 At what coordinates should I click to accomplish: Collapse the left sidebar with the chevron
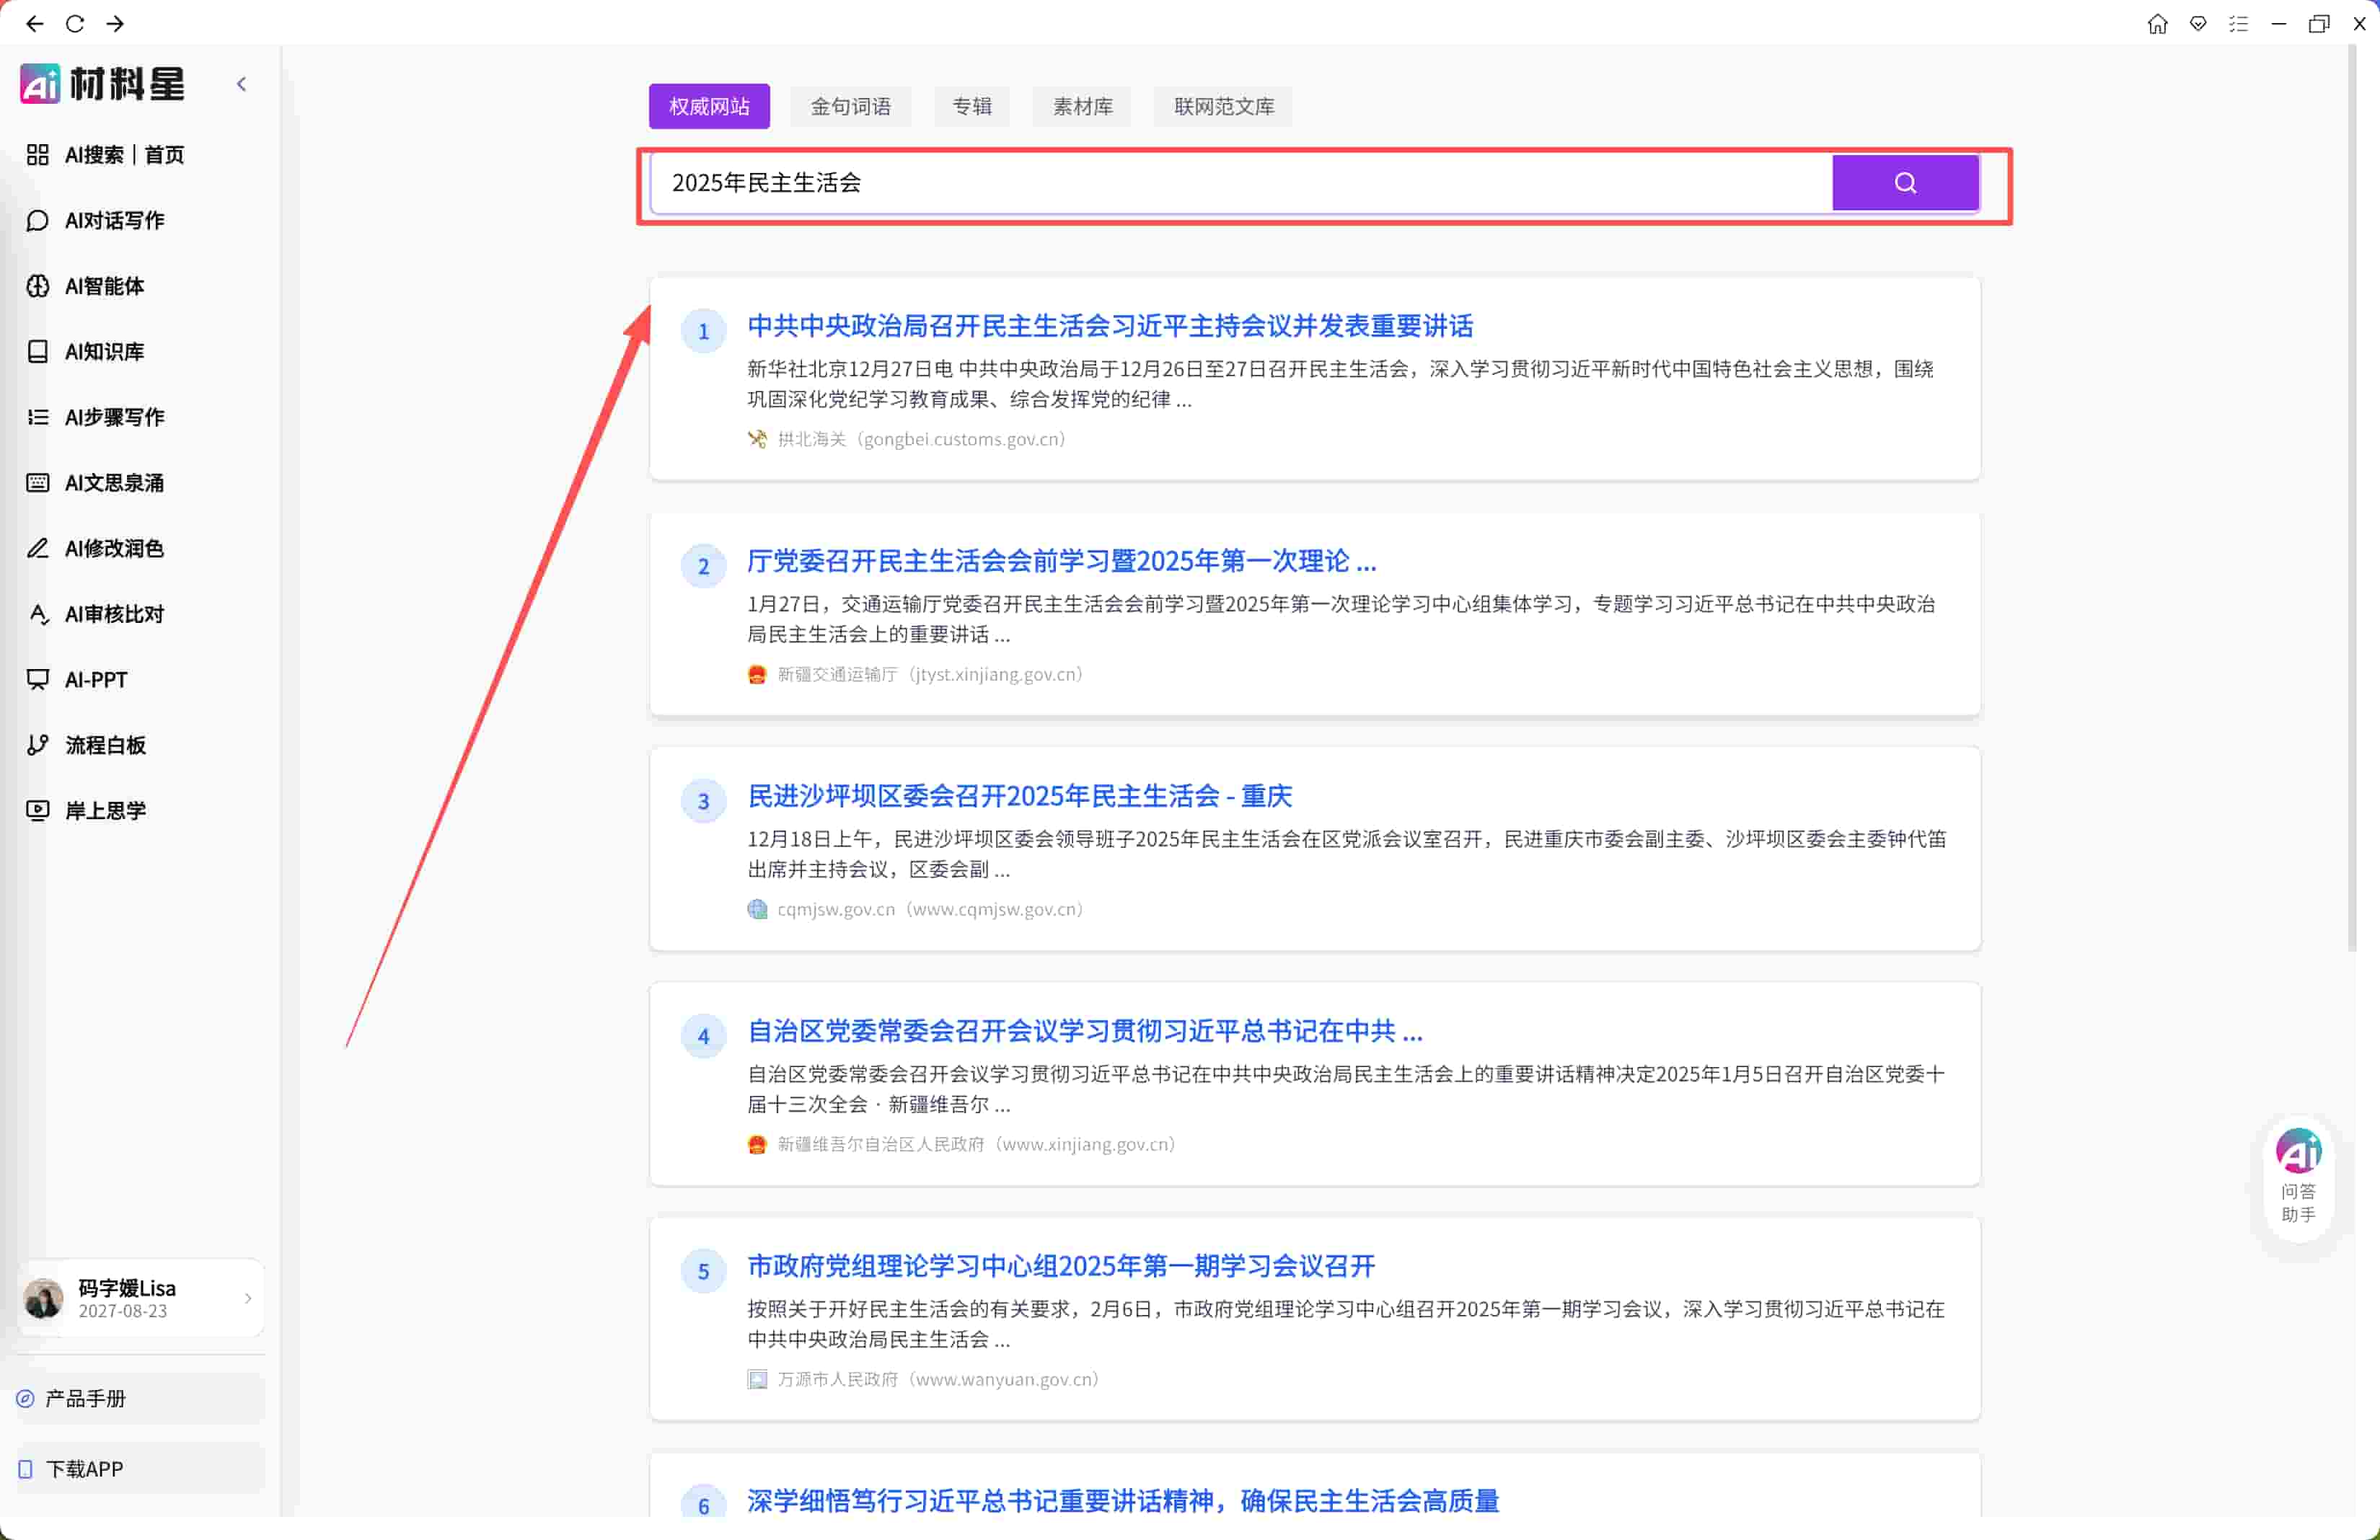pyautogui.click(x=241, y=84)
